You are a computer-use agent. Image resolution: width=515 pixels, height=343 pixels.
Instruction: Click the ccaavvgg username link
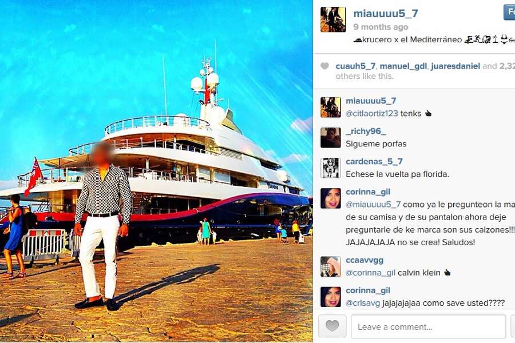tap(365, 260)
